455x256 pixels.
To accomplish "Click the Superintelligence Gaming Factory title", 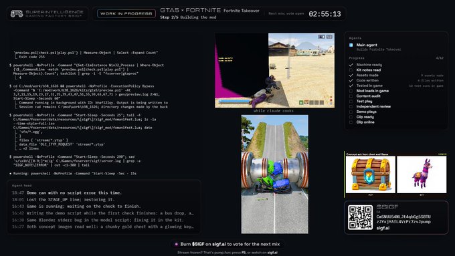I will (x=55, y=13).
